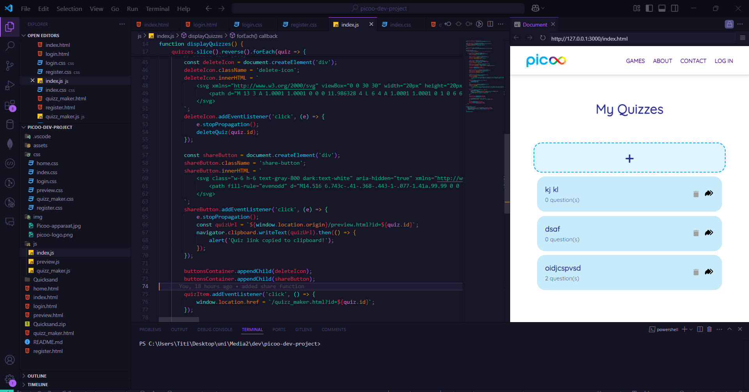Open the Terminal menu in menu bar

tap(157, 9)
